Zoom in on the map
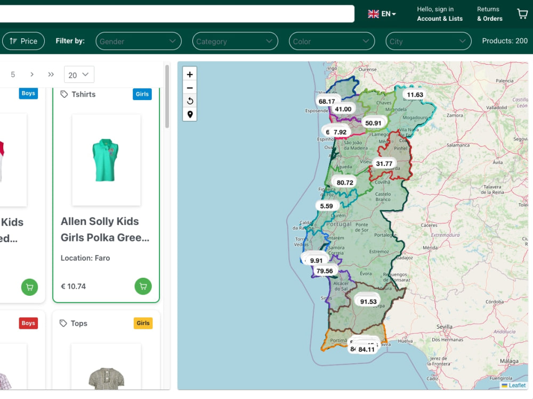Image resolution: width=533 pixels, height=399 pixels. tap(190, 74)
